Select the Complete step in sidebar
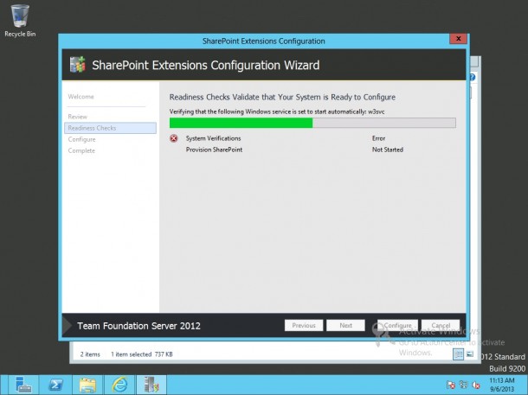528x395 pixels. point(81,150)
